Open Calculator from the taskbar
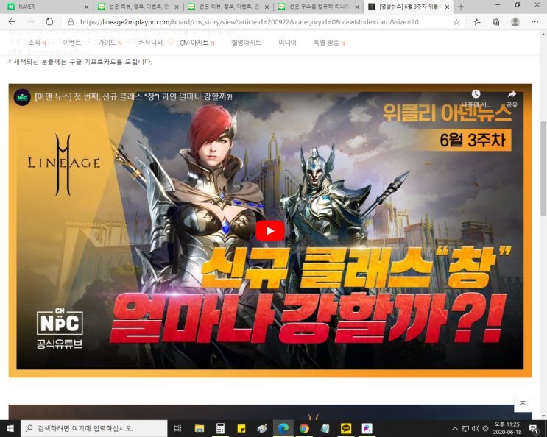The width and height of the screenshot is (547, 437). tap(220, 428)
